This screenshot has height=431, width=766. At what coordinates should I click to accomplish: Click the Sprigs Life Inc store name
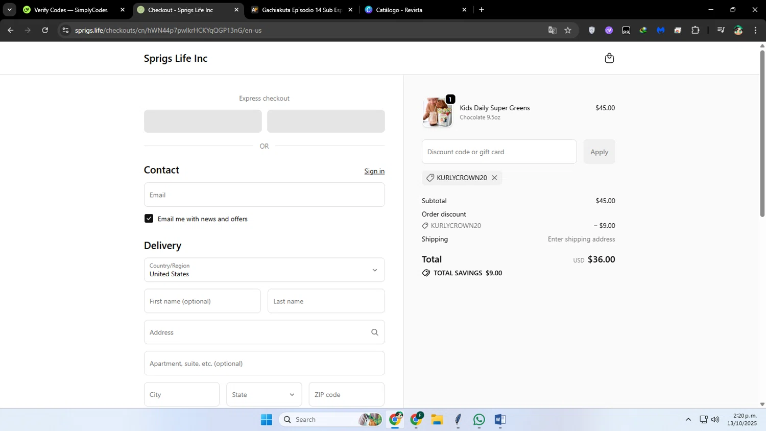pyautogui.click(x=176, y=58)
